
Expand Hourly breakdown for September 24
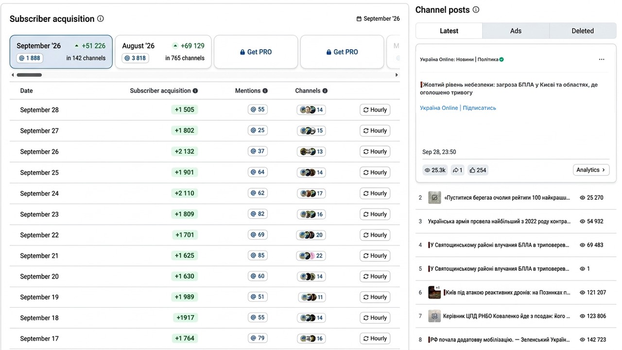pyautogui.click(x=375, y=193)
